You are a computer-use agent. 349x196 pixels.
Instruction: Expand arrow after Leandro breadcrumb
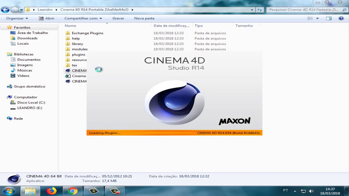(x=57, y=10)
